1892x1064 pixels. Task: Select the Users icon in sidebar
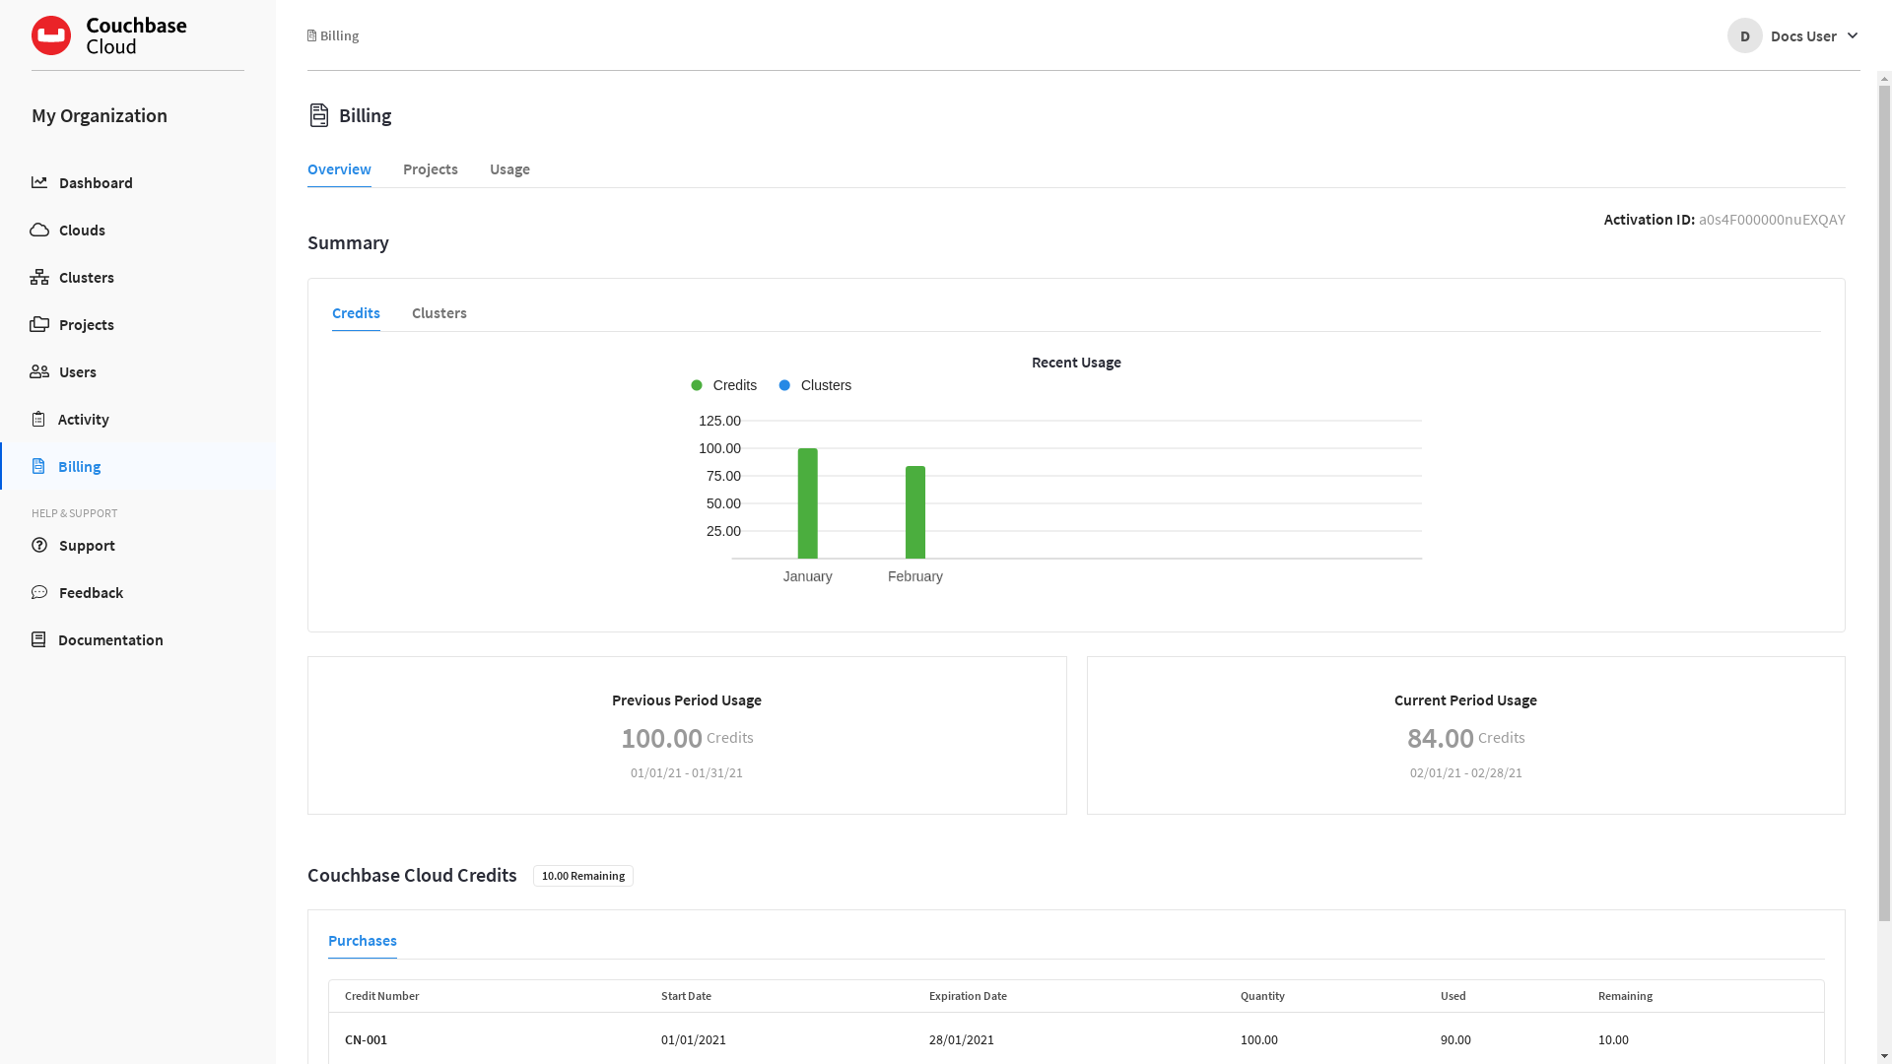39,371
